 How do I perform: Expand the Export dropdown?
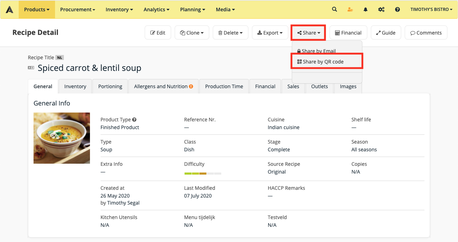click(x=270, y=33)
